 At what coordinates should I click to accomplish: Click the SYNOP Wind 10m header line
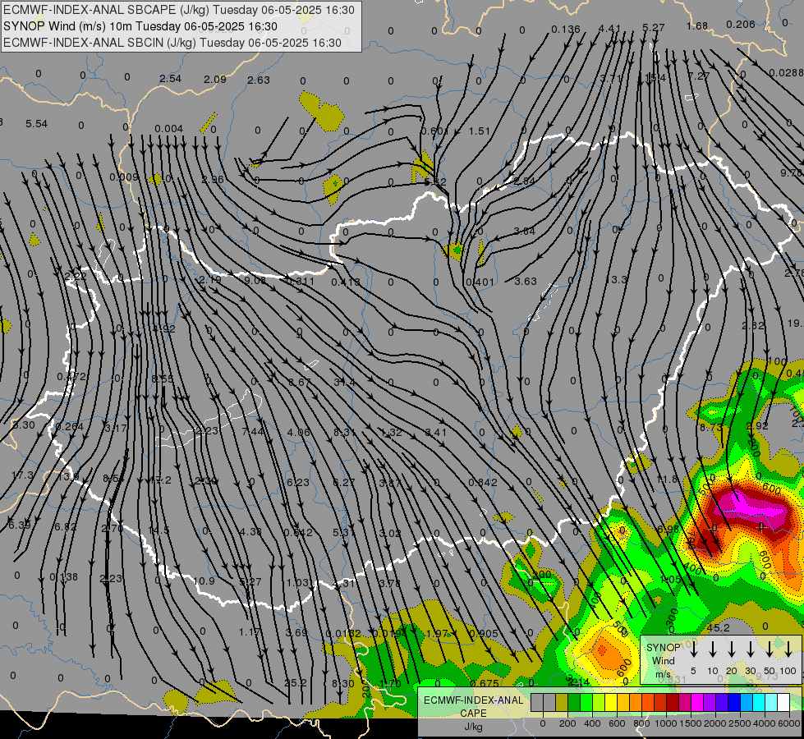point(140,26)
